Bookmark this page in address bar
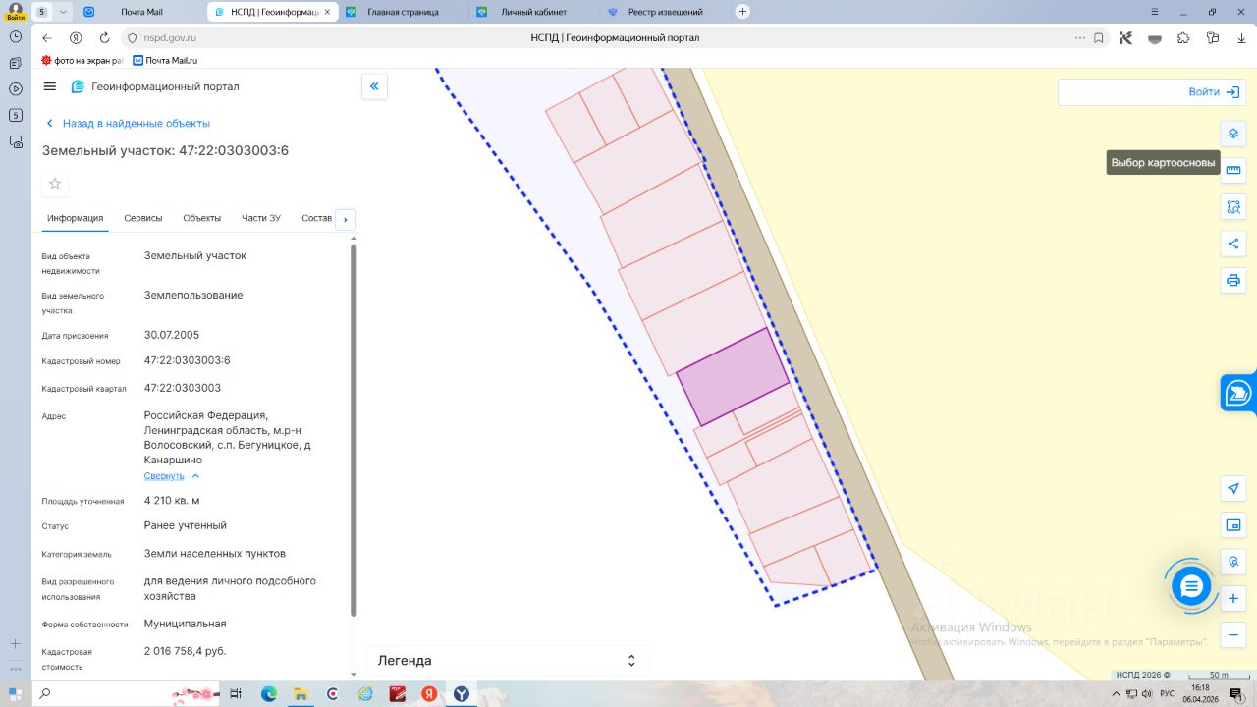 point(1099,38)
